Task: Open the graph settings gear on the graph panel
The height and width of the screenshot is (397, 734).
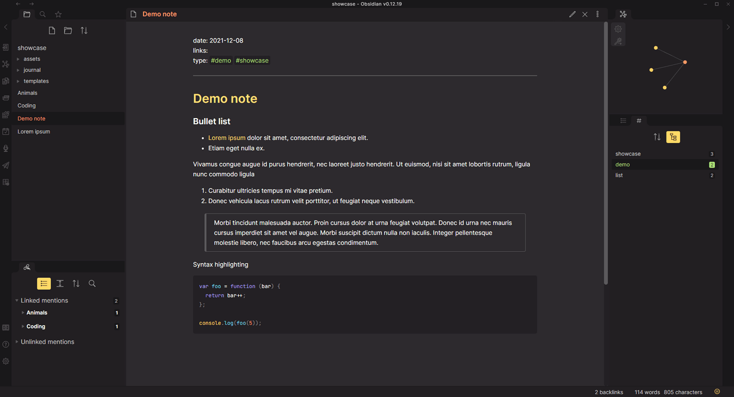Action: (x=618, y=29)
